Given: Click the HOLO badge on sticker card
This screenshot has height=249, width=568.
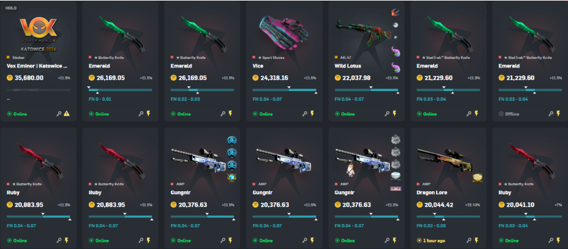Looking at the screenshot, I should pos(10,8).
